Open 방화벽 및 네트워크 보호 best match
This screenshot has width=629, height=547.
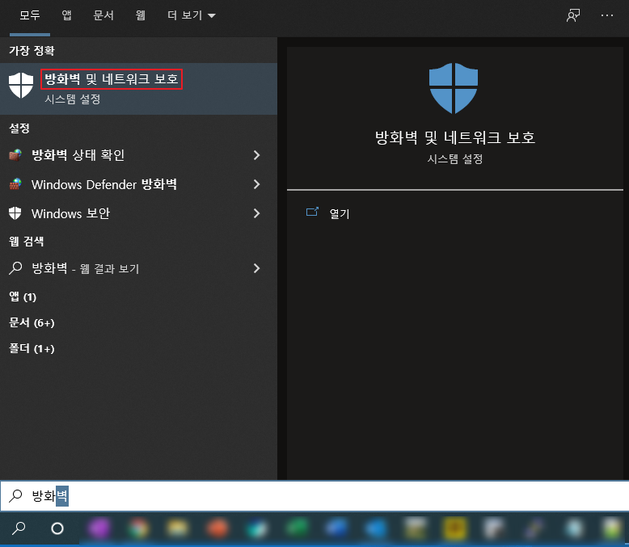click(138, 89)
